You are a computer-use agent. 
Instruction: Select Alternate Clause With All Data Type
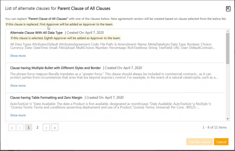(36, 33)
